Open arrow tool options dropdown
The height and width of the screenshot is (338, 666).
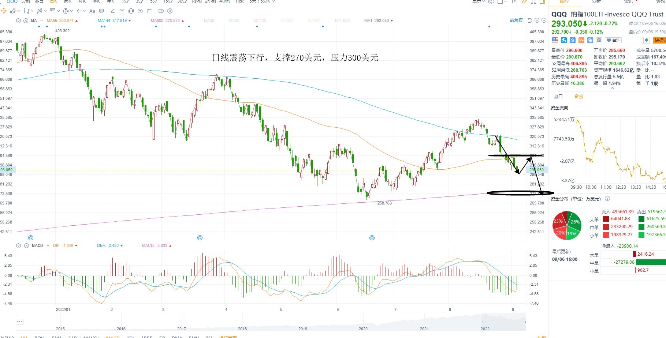coord(85,11)
